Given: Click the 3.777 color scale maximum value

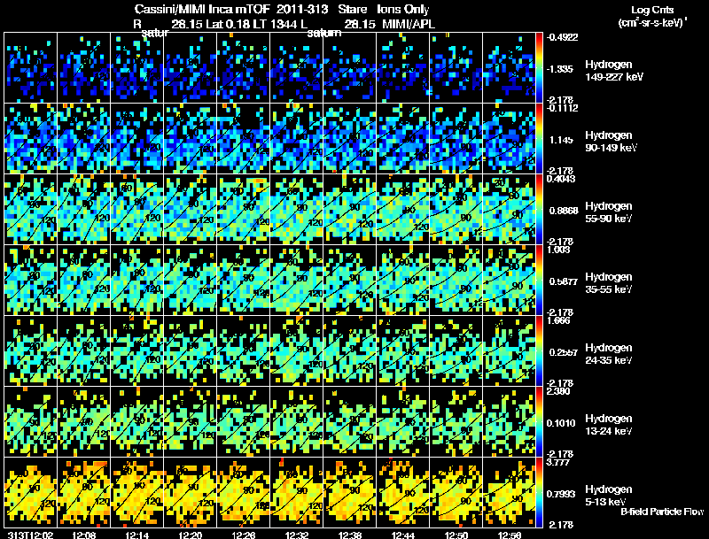Looking at the screenshot, I should click(558, 462).
